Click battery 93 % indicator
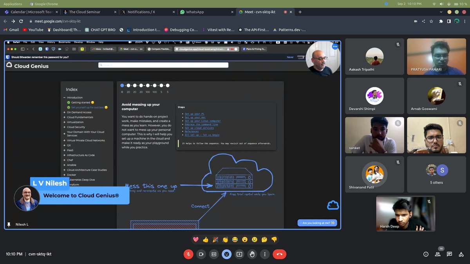 (x=460, y=4)
